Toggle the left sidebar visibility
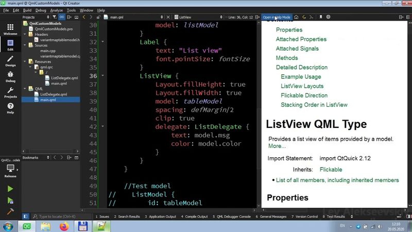 click(x=25, y=217)
